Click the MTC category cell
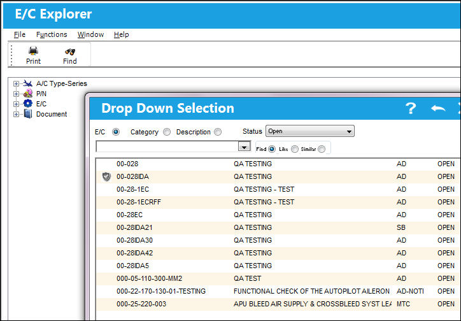The width and height of the screenshot is (461, 321). point(403,304)
